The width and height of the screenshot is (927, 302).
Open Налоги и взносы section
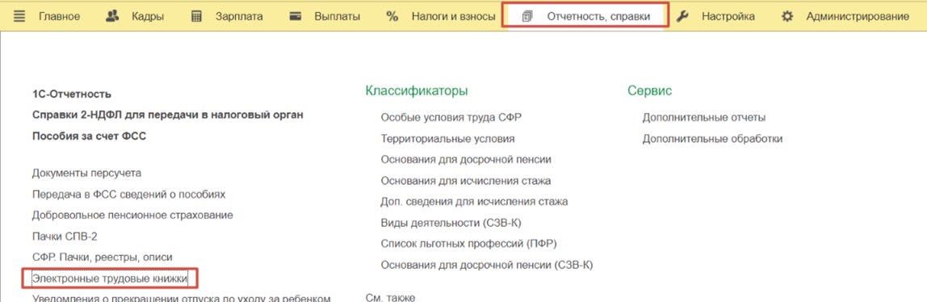(x=454, y=16)
